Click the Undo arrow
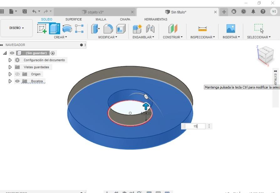This screenshot has width=280, height=193. 34,12
